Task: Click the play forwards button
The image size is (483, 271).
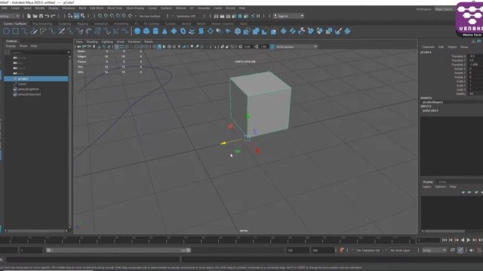Action: pyautogui.click(x=468, y=240)
